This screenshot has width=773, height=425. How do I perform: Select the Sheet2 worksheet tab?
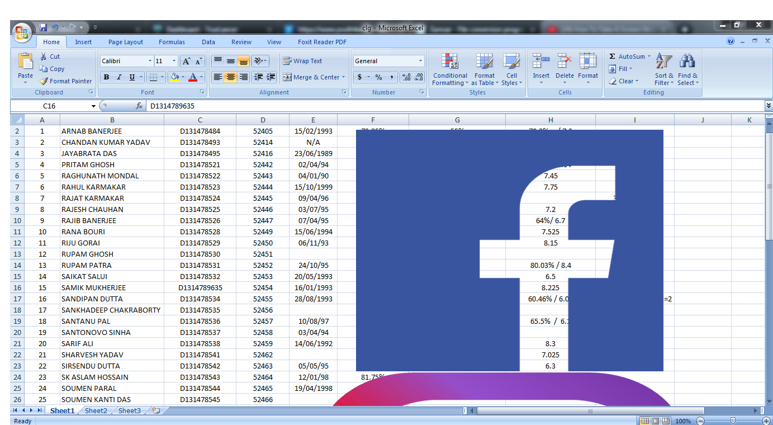[x=96, y=410]
